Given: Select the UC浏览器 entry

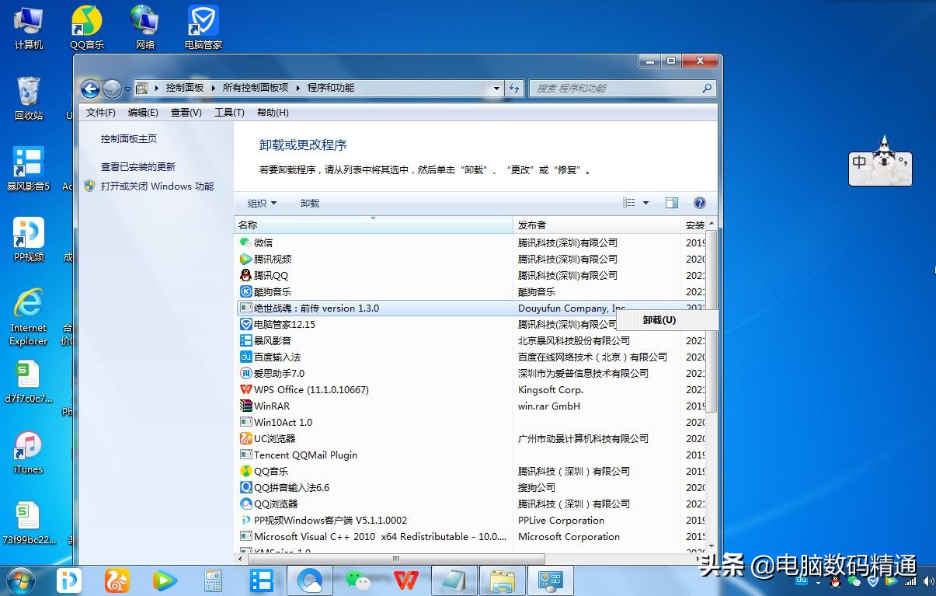Looking at the screenshot, I should coord(469,439).
